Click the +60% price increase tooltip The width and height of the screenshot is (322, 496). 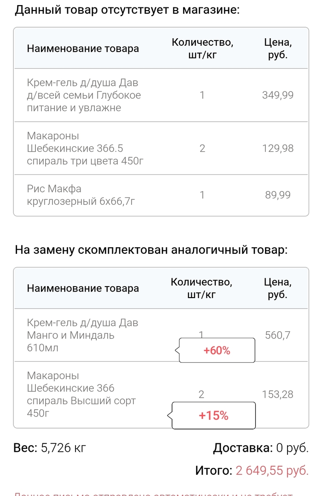pos(217,350)
